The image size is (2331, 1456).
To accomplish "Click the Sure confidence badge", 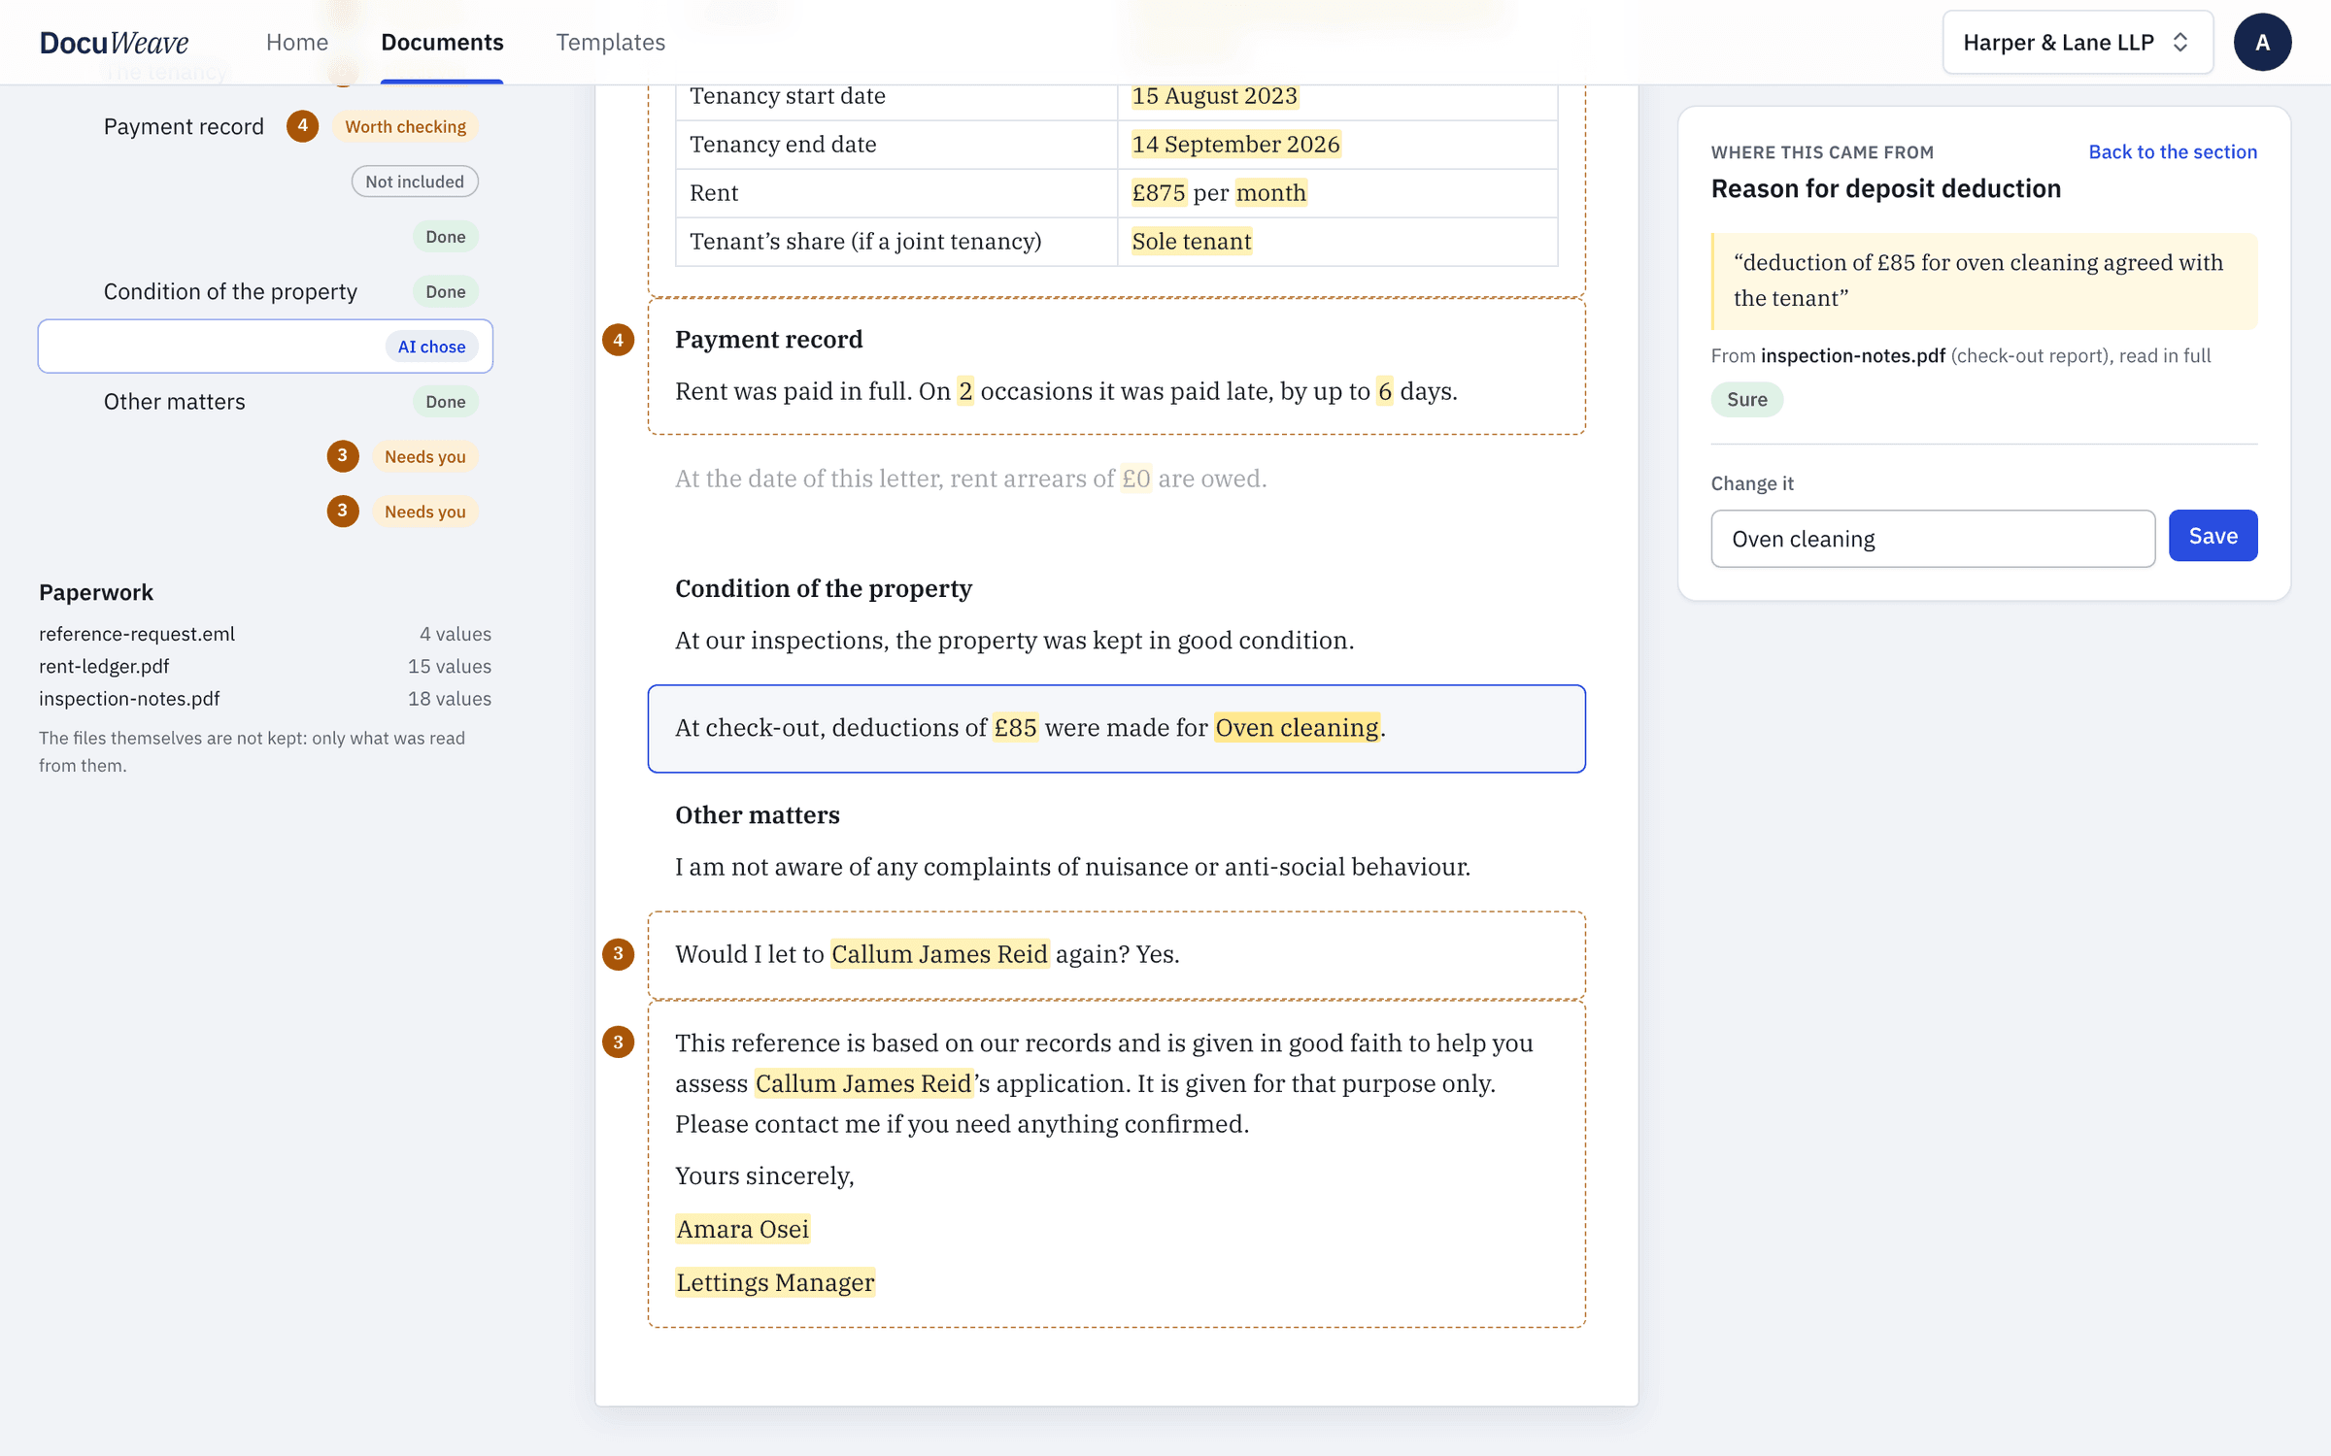I will pyautogui.click(x=1746, y=399).
